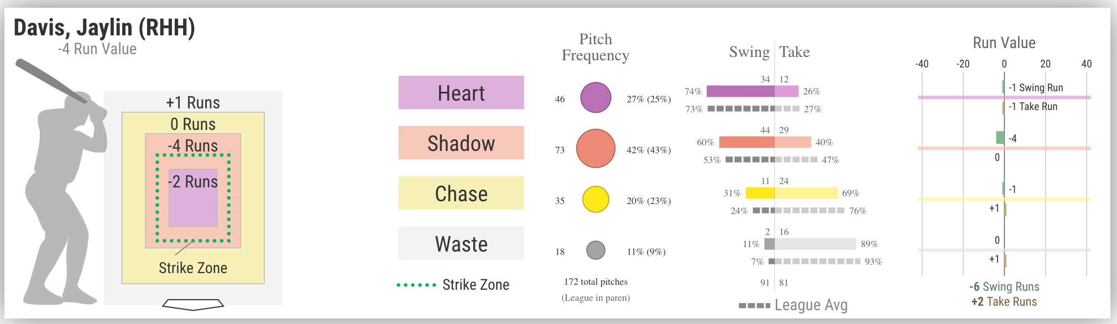Click the Chase 69% take bar
Image resolution: width=1117 pixels, height=324 pixels.
[806, 193]
